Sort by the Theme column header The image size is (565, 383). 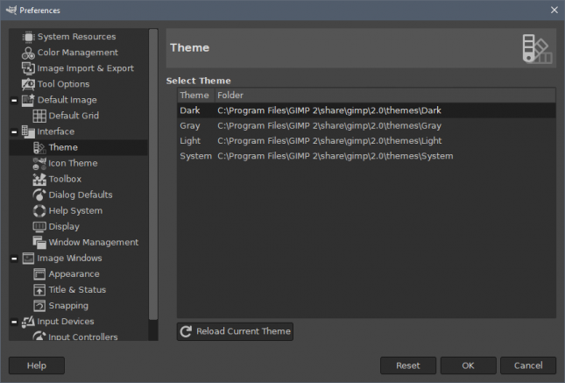tap(196, 96)
